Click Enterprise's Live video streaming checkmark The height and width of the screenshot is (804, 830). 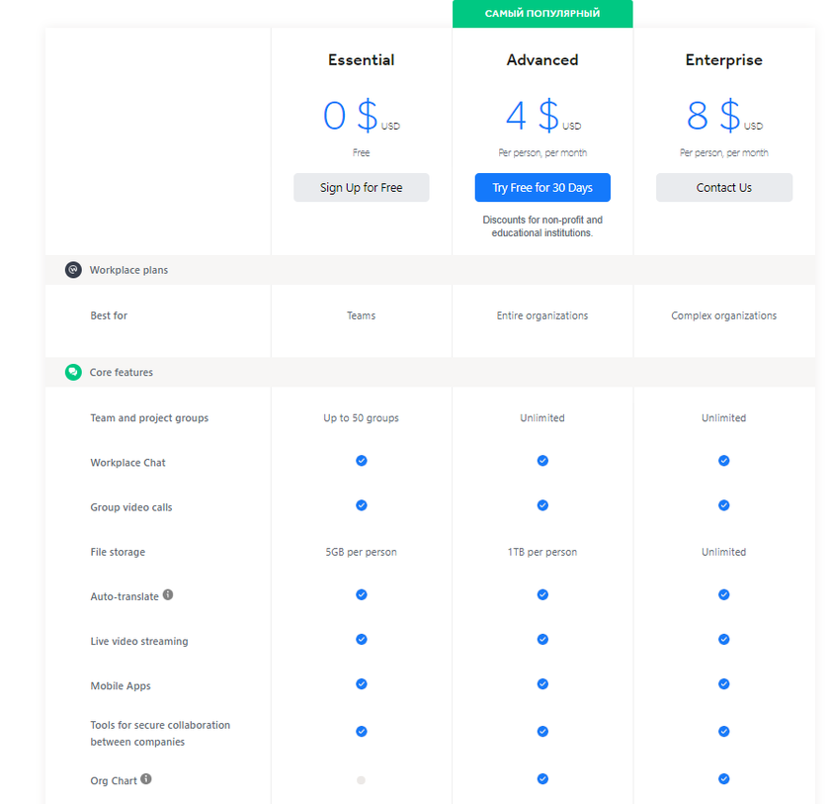click(724, 640)
